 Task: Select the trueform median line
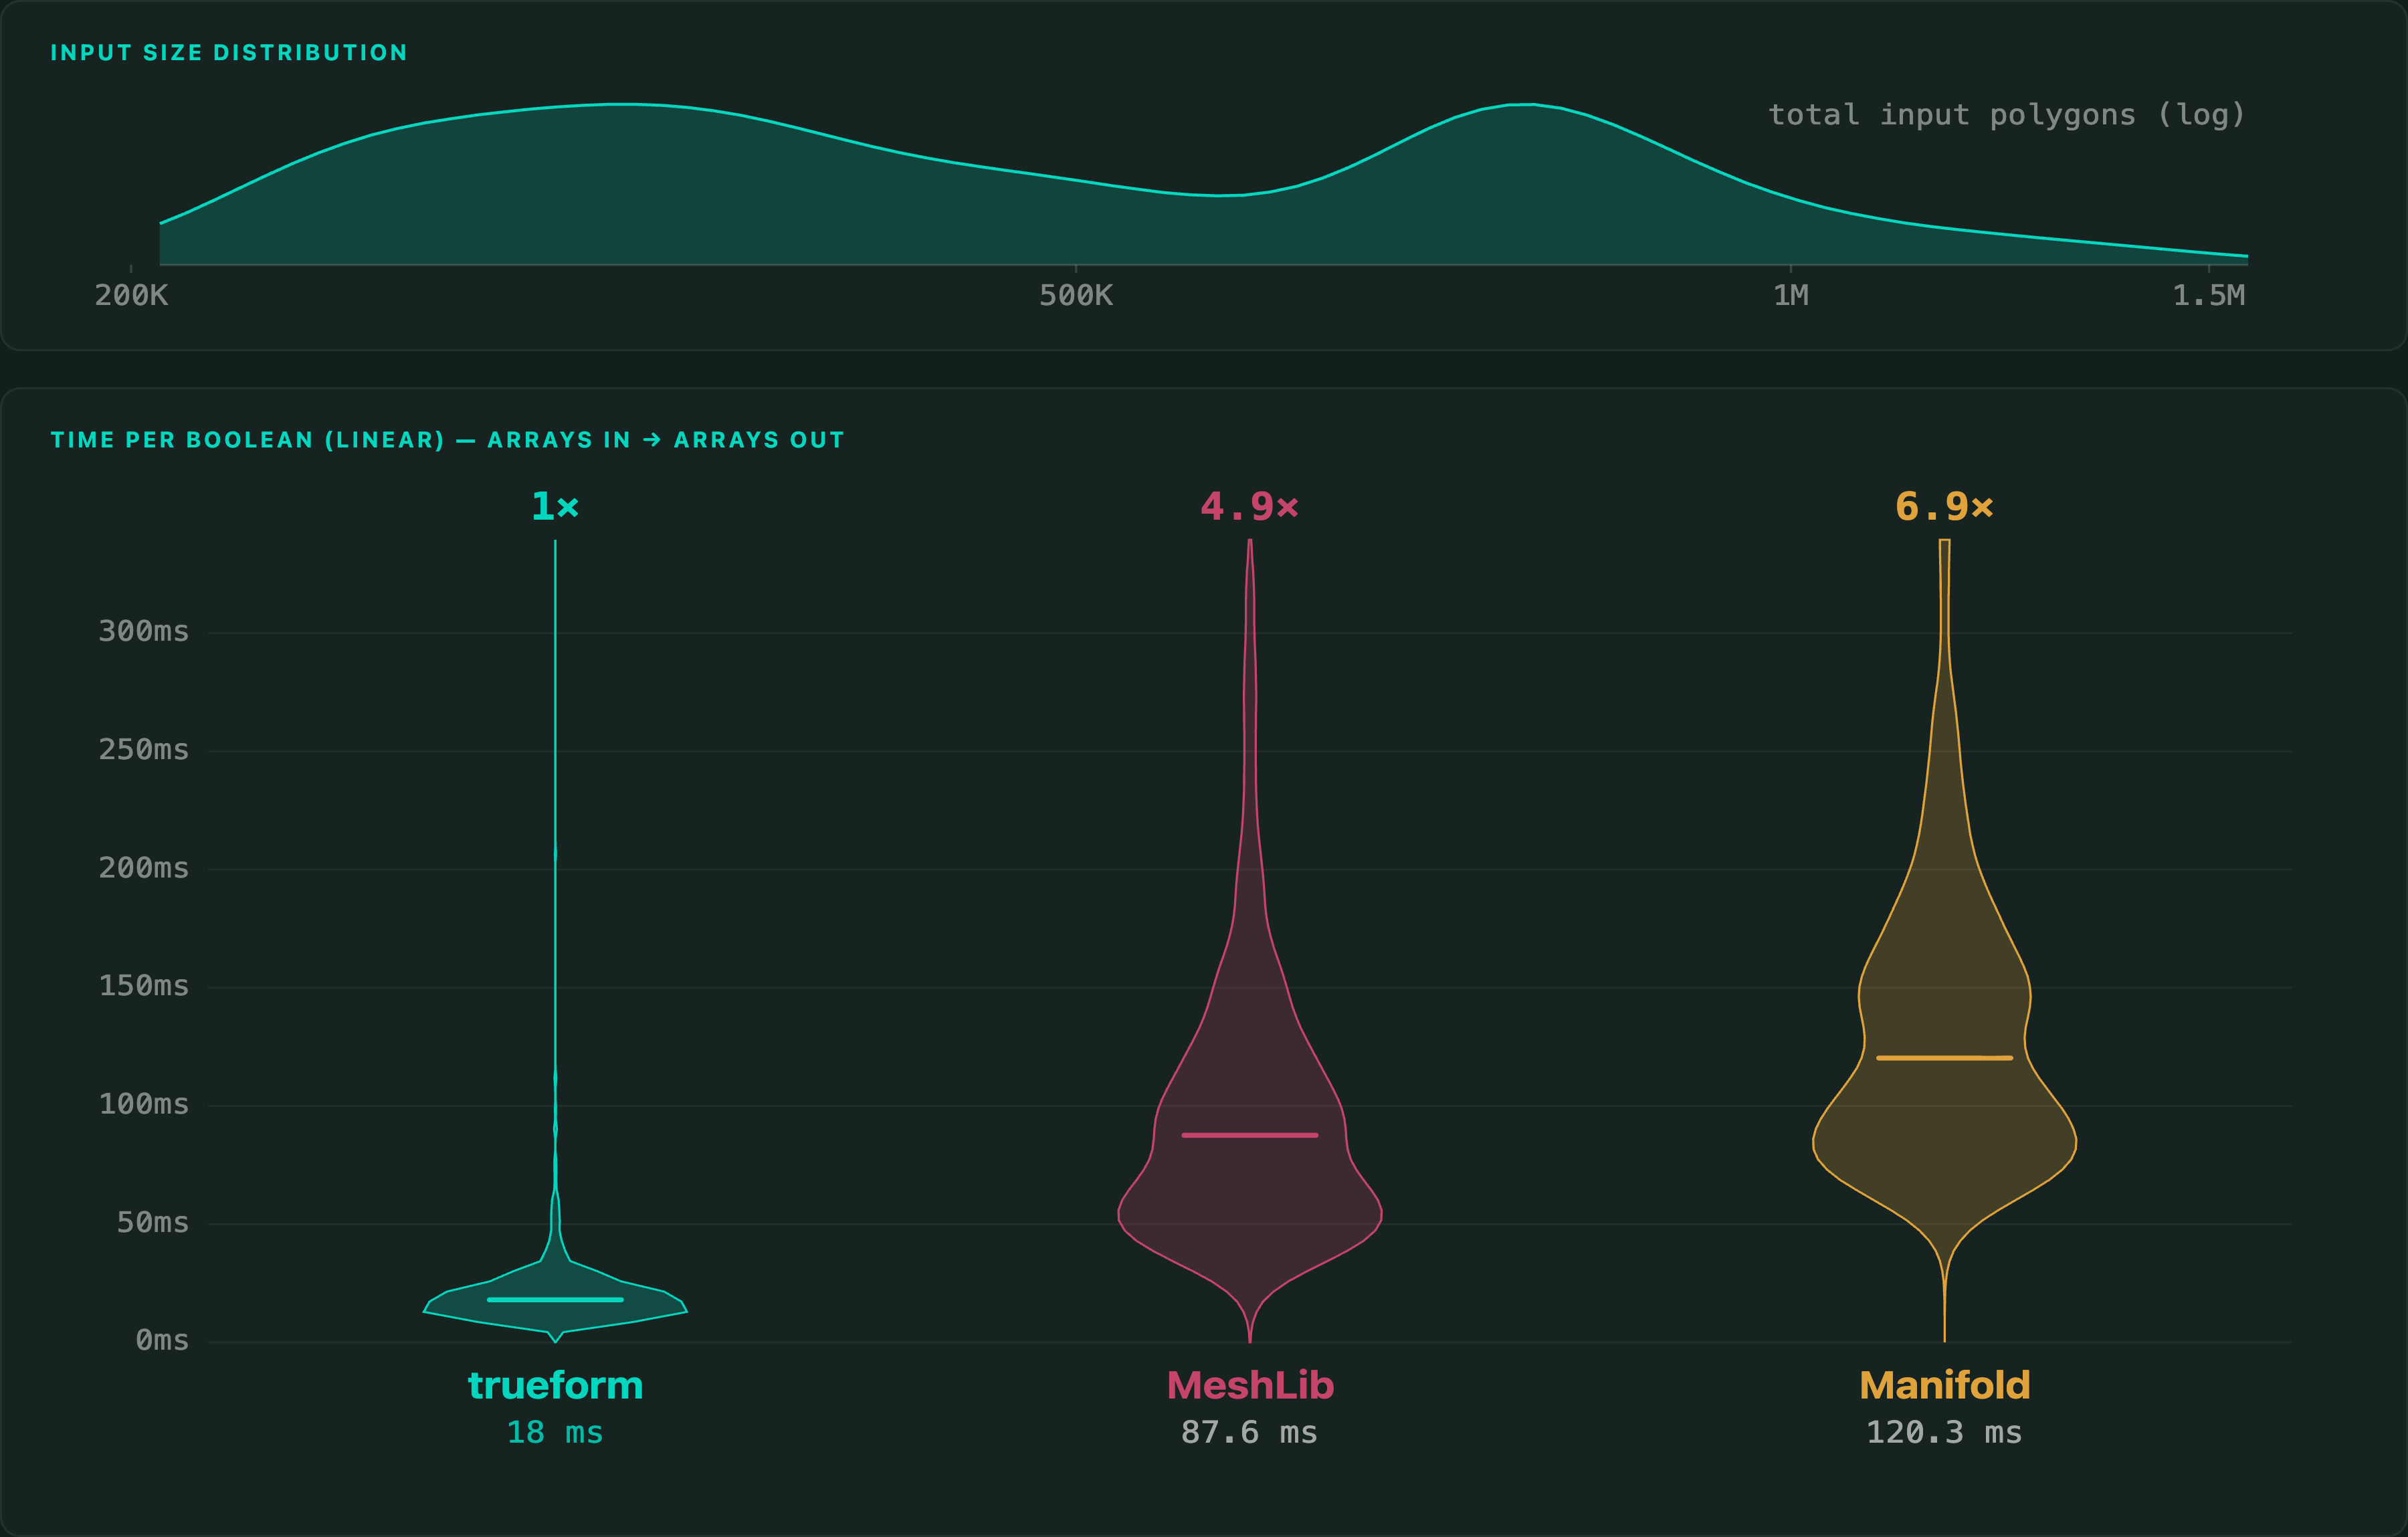tap(555, 1300)
